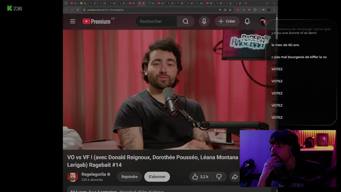This screenshot has width=341, height=192.
Task: Open the Regelegorila channel avatar
Action: 73,177
